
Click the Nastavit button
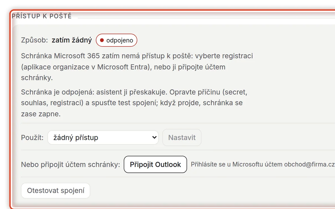pos(182,137)
